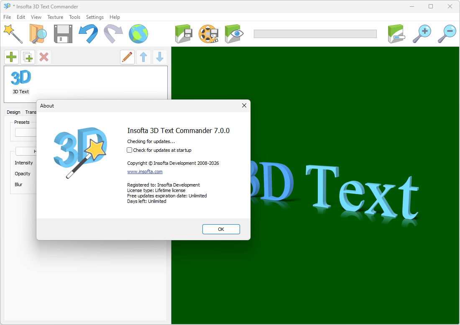Maximize the Insofta 3D Text Commander window

pyautogui.click(x=431, y=6)
